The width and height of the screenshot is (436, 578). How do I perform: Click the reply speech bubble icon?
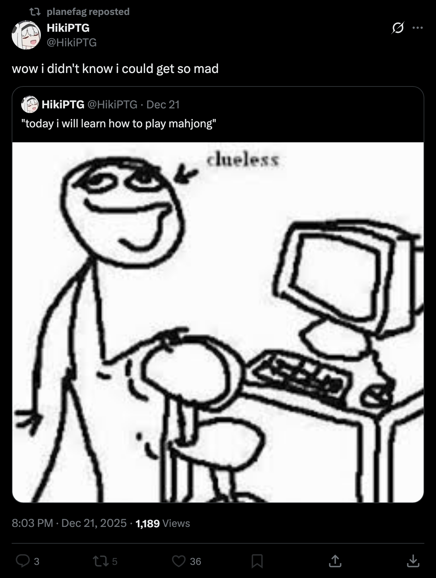tap(23, 561)
